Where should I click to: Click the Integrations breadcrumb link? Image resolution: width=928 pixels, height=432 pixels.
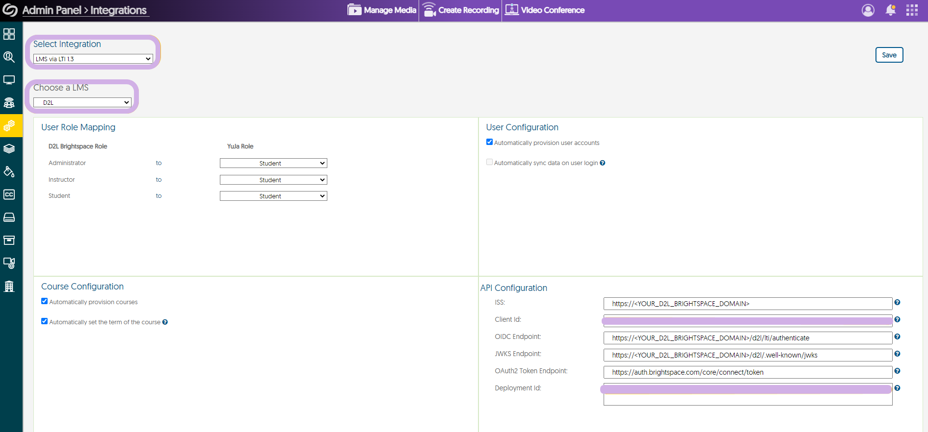pyautogui.click(x=119, y=10)
